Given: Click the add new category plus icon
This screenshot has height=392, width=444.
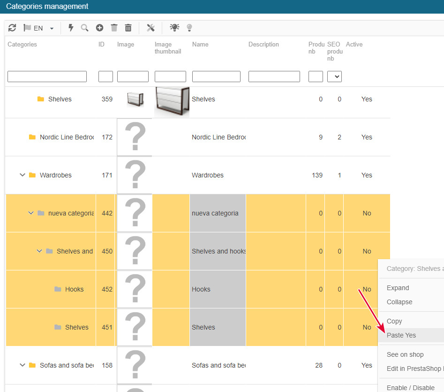Looking at the screenshot, I should (x=99, y=28).
